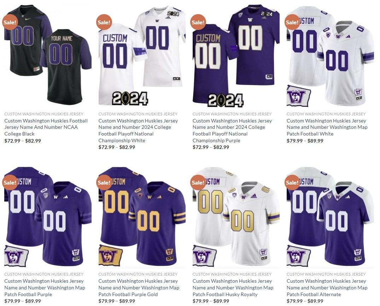The width and height of the screenshot is (380, 306).
Task: Open 'Map Patch Football Purple Gold' title
Action: click(139, 288)
